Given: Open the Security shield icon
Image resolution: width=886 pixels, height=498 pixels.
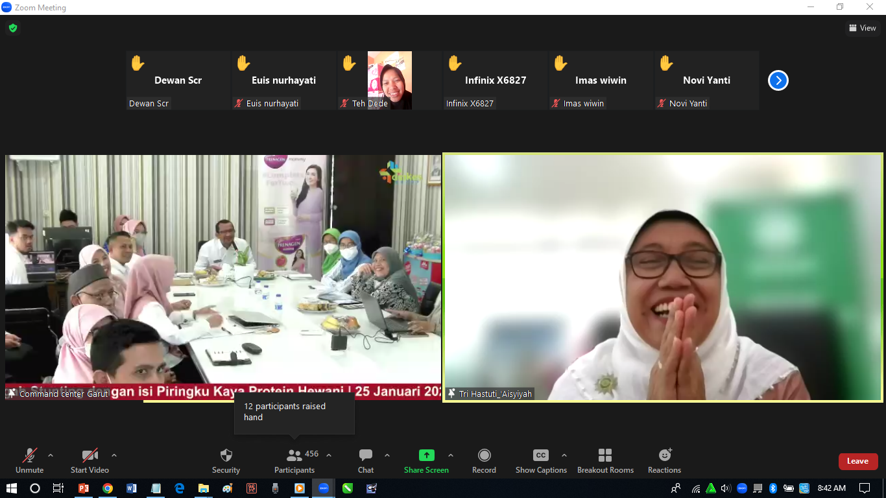Looking at the screenshot, I should 226,456.
